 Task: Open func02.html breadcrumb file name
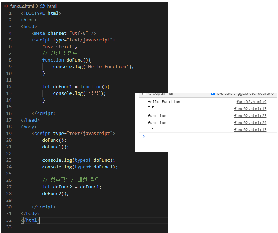[x=22, y=6]
